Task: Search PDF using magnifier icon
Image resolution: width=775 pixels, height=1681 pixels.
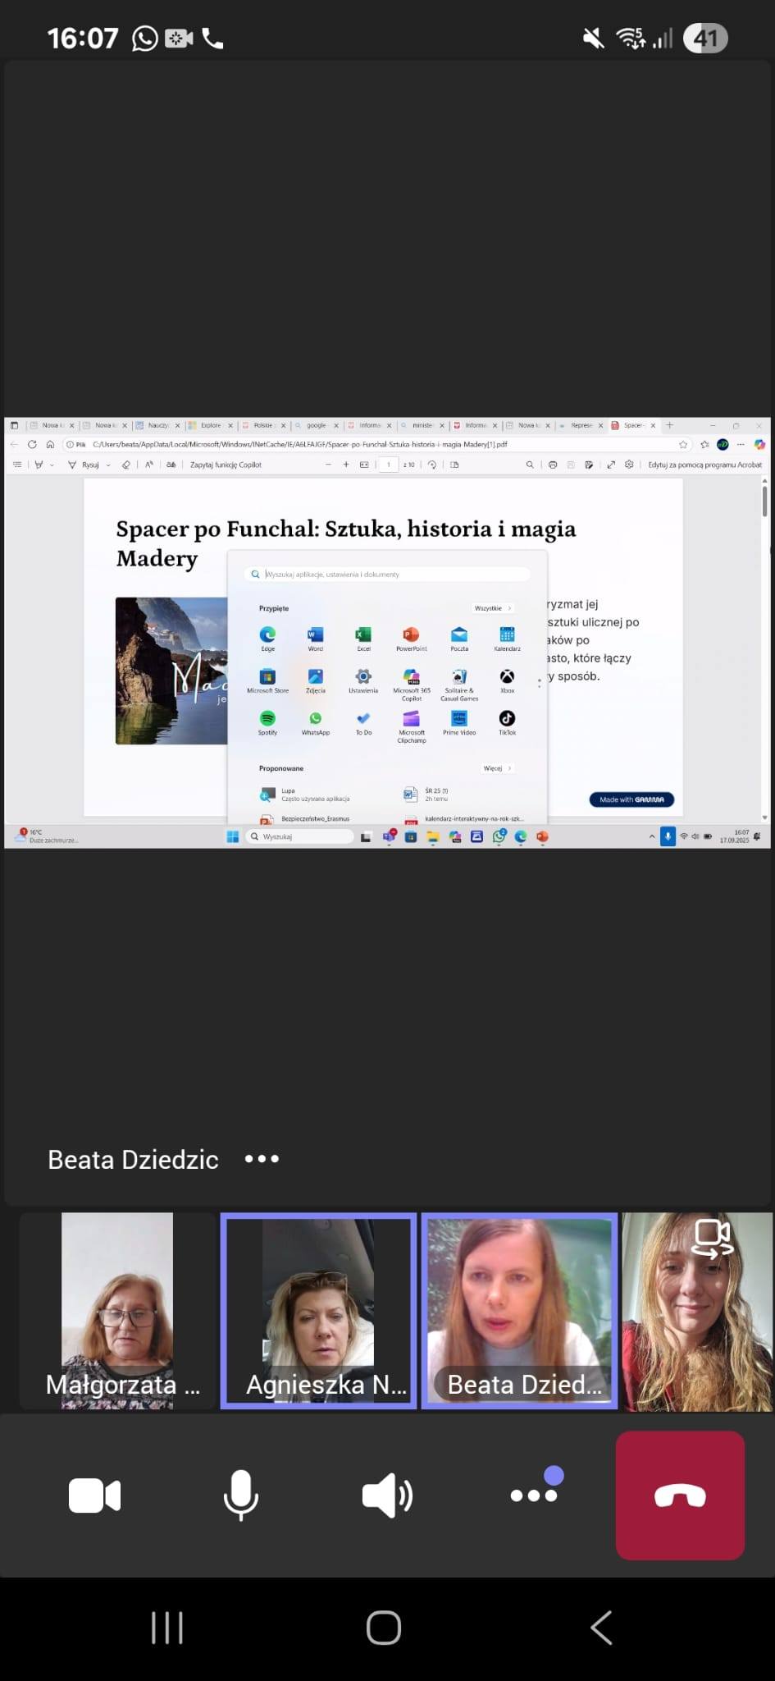Action: coord(530,465)
